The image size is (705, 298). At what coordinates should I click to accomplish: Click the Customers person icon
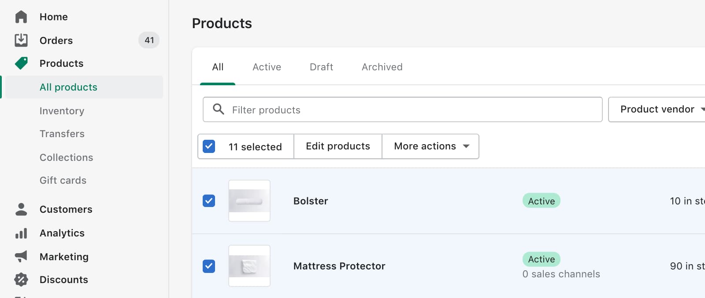pos(21,209)
